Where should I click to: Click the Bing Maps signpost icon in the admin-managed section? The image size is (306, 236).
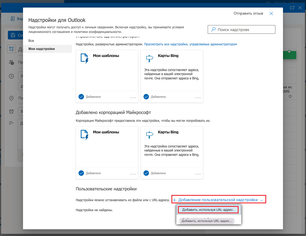pos(149,58)
